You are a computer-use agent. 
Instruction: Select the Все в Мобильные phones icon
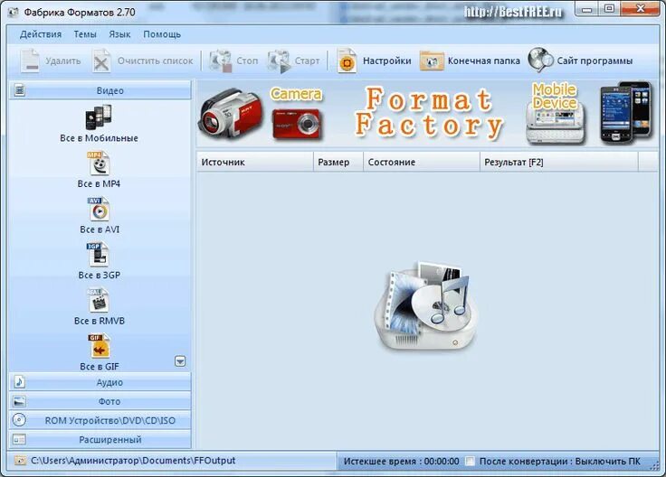(x=99, y=117)
